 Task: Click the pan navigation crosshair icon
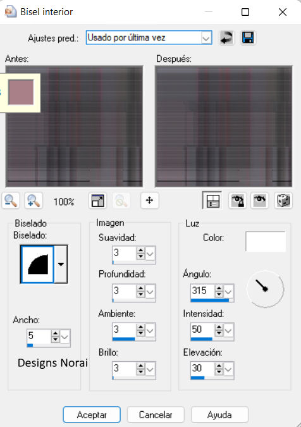149,201
